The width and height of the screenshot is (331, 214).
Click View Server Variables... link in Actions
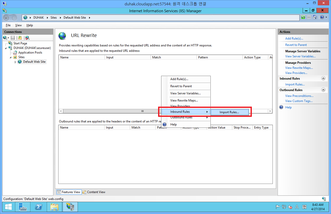[300, 56]
